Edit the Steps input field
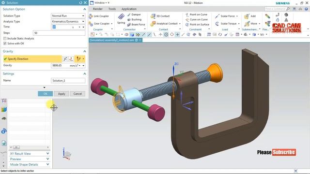 [59, 33]
